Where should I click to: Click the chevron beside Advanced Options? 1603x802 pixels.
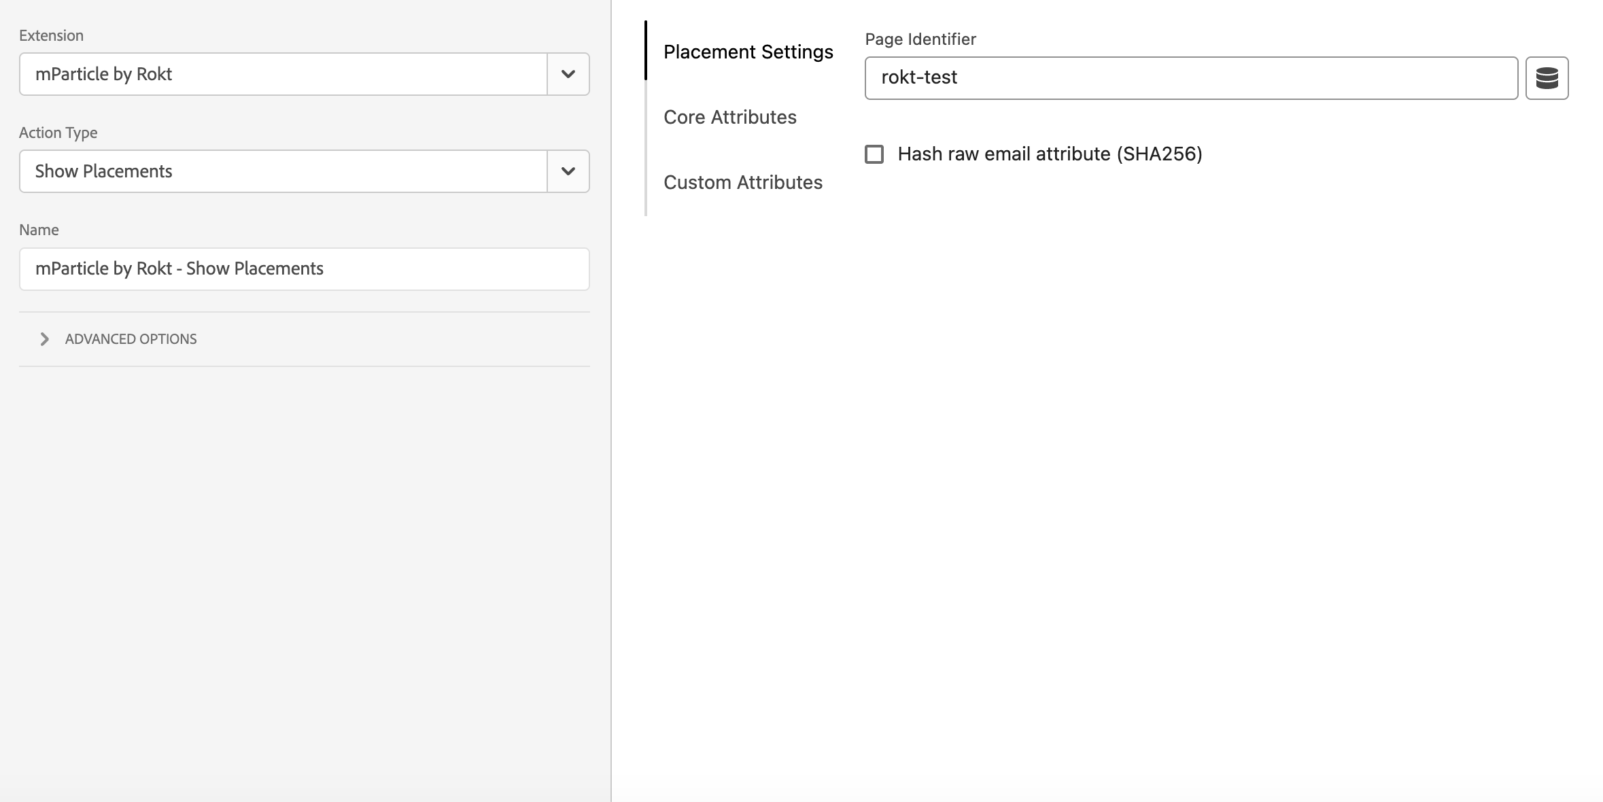(x=44, y=339)
